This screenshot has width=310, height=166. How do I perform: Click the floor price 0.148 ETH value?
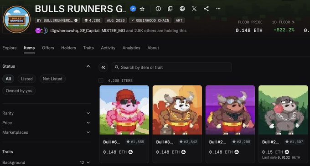point(249,30)
